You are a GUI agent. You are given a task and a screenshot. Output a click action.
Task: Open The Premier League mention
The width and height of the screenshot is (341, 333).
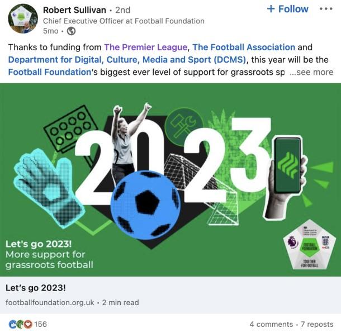tap(146, 47)
